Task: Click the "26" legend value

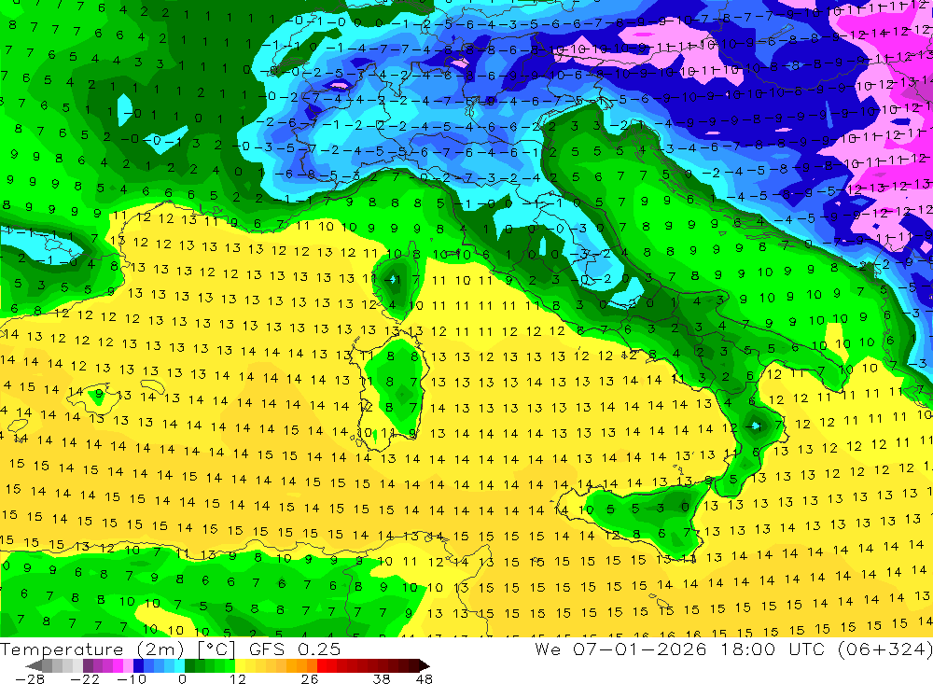Action: (310, 678)
